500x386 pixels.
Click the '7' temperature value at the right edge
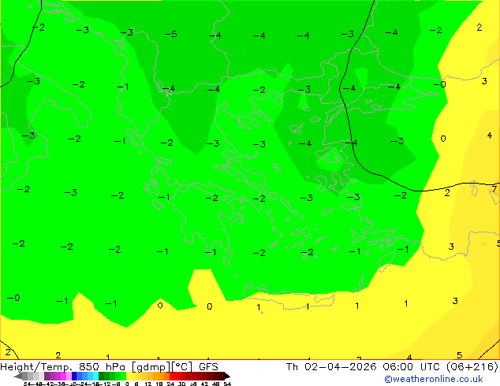pyautogui.click(x=494, y=189)
